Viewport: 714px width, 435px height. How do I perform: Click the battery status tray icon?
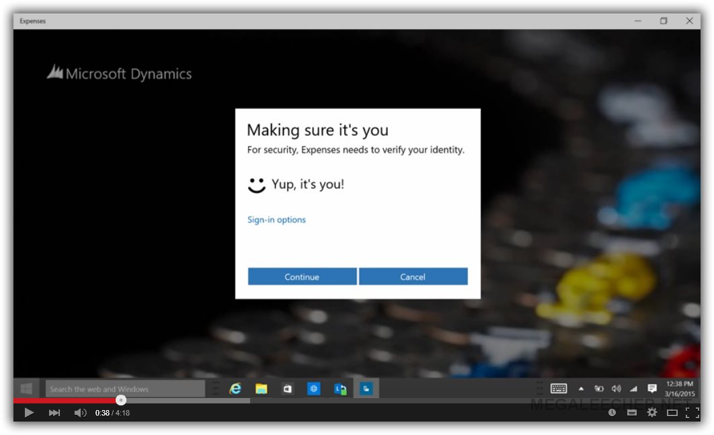[599, 389]
